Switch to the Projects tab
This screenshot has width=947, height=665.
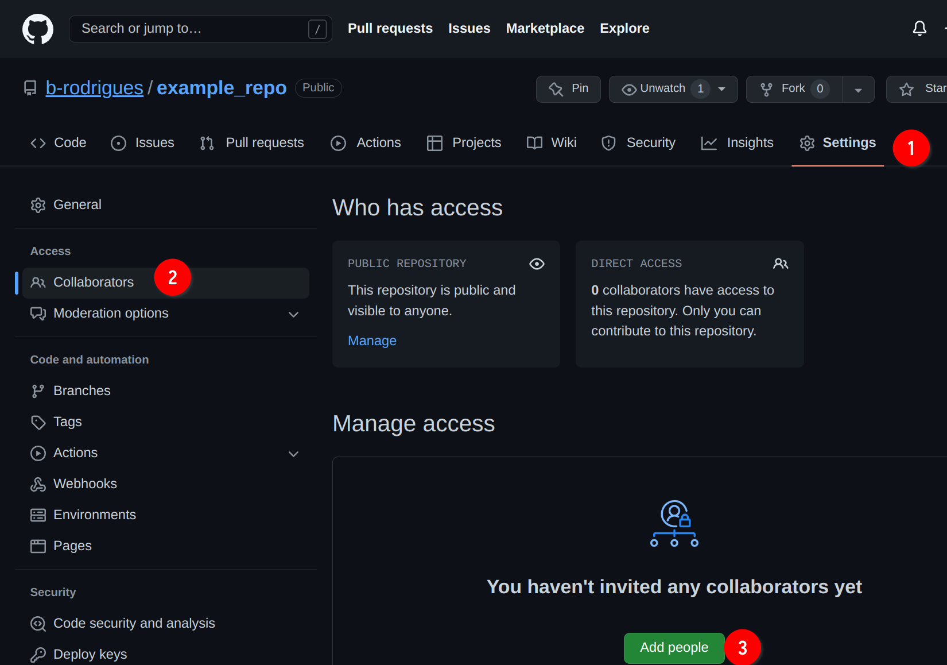point(464,143)
